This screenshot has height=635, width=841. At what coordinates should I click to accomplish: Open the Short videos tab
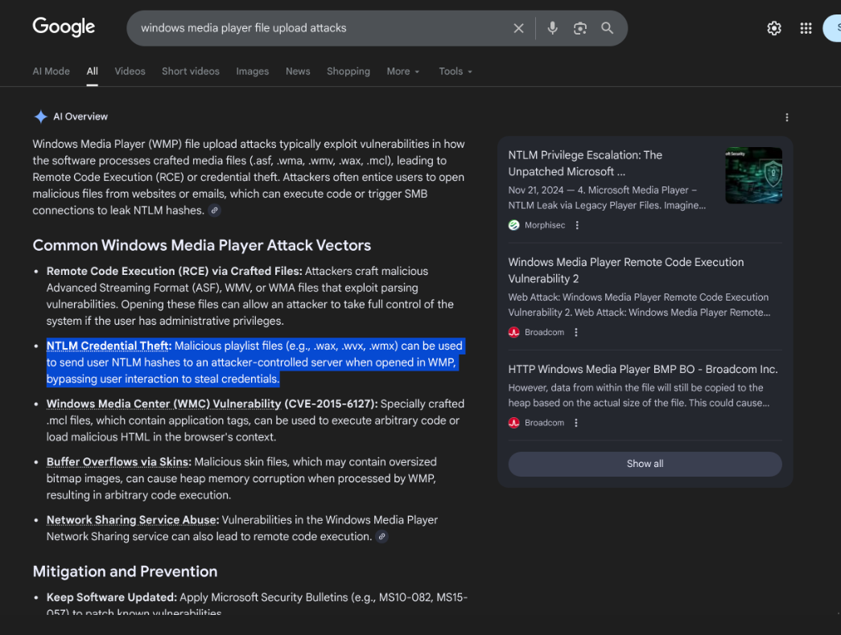pyautogui.click(x=191, y=72)
